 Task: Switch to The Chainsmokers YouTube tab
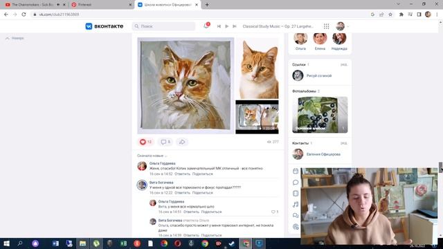33,5
